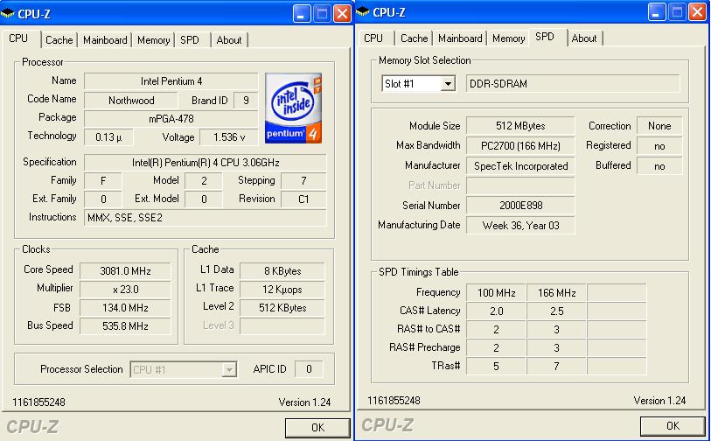This screenshot has height=441, width=711.
Task: Click the Multiplier value x 23.0
Action: point(125,289)
